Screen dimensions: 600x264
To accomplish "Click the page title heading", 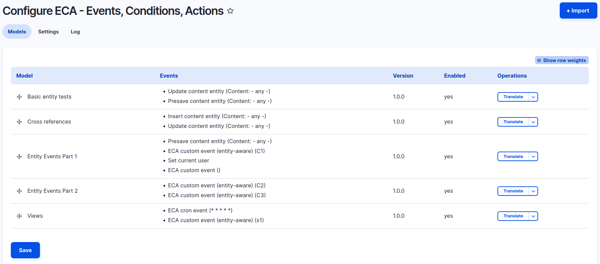I will tap(113, 11).
